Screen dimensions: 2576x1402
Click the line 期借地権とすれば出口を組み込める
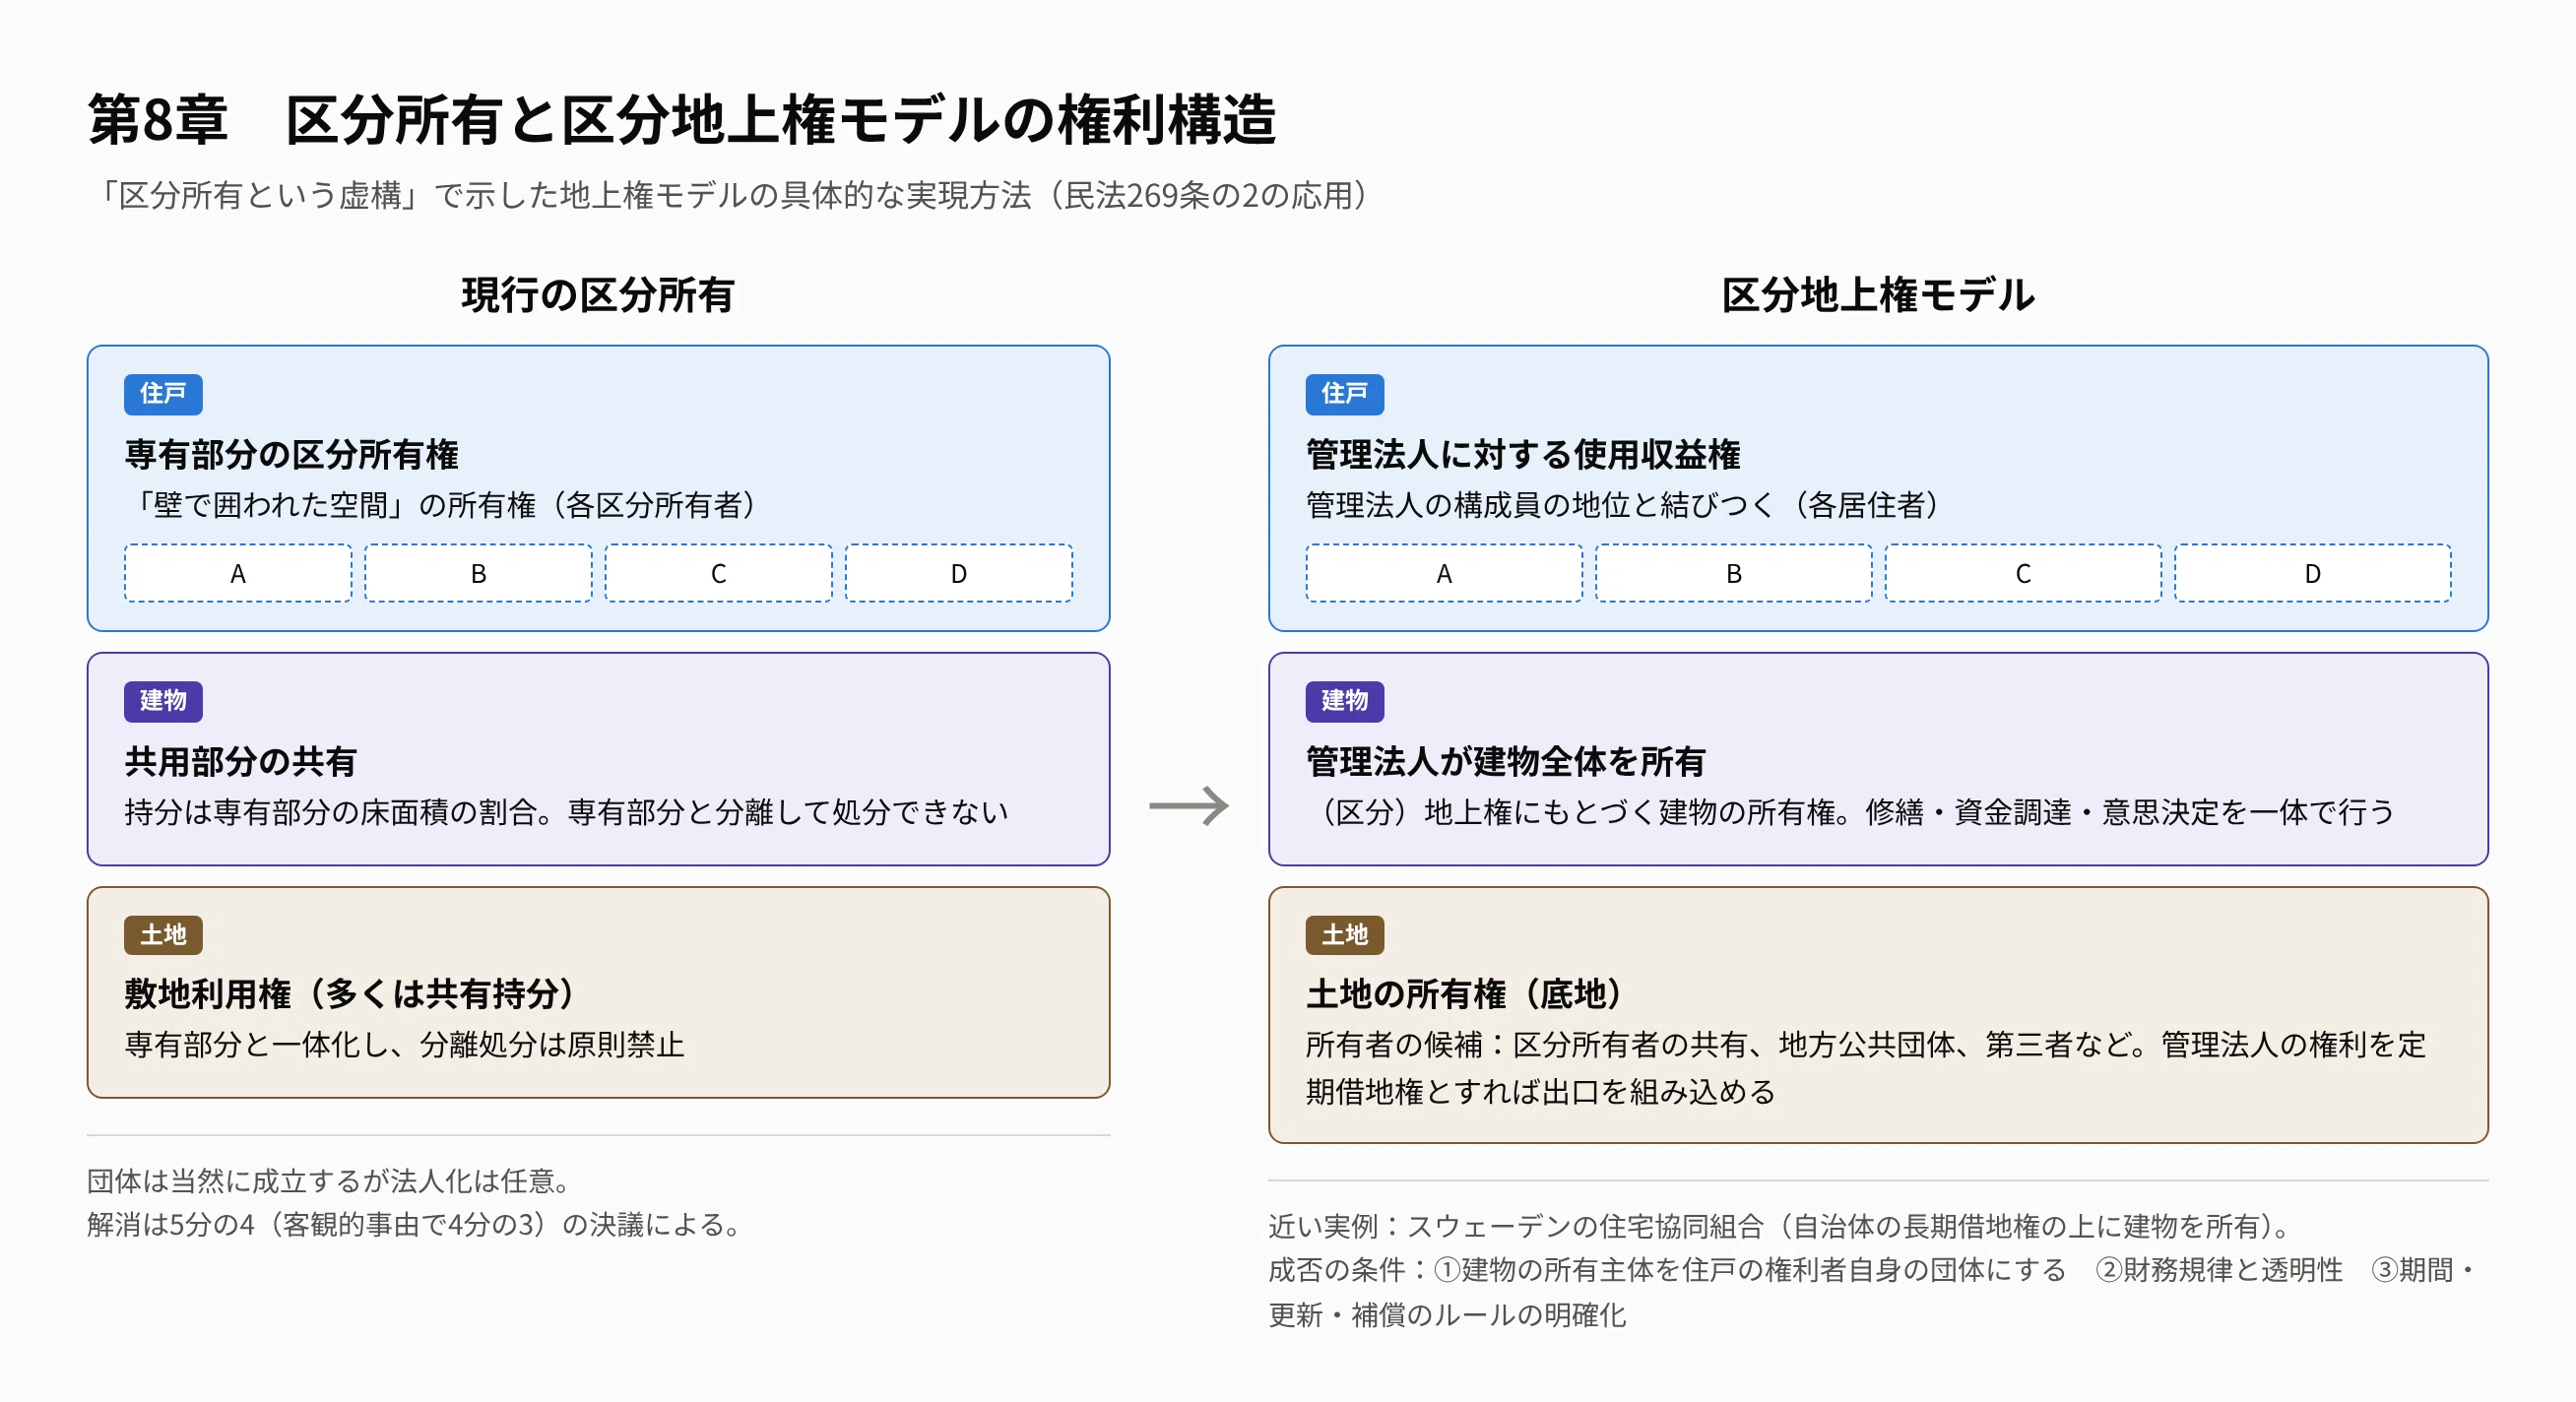point(1540,1091)
